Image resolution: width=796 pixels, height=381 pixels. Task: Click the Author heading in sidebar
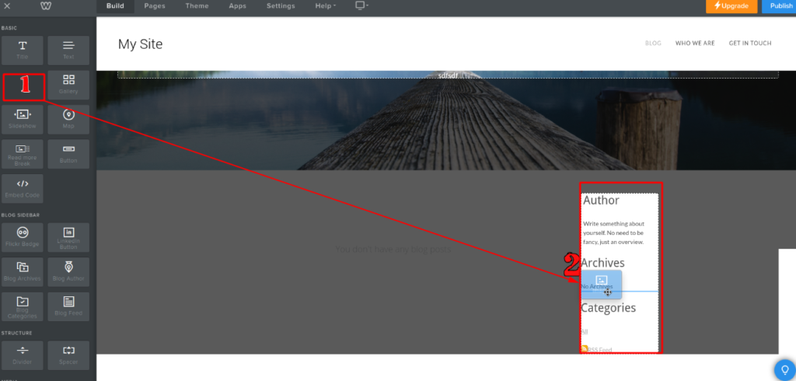point(601,200)
